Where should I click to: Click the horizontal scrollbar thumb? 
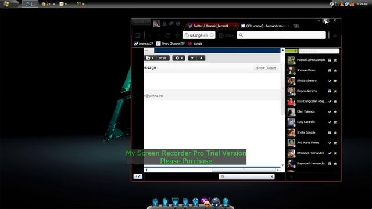pyautogui.click(x=244, y=170)
